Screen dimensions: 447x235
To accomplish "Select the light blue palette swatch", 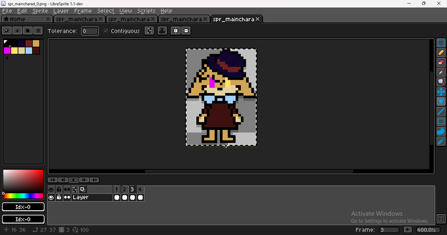I will pos(29,51).
